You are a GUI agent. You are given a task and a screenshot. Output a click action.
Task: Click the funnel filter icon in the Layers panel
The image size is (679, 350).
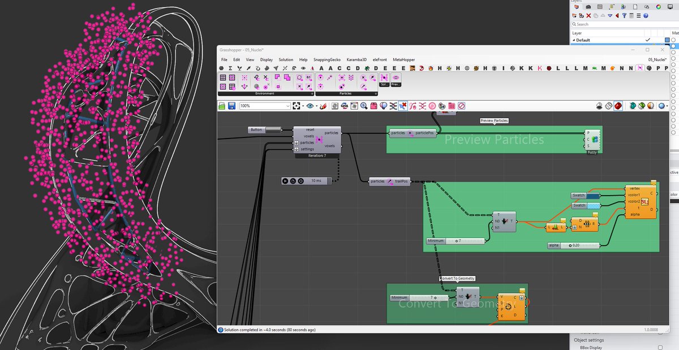pyautogui.click(x=624, y=16)
